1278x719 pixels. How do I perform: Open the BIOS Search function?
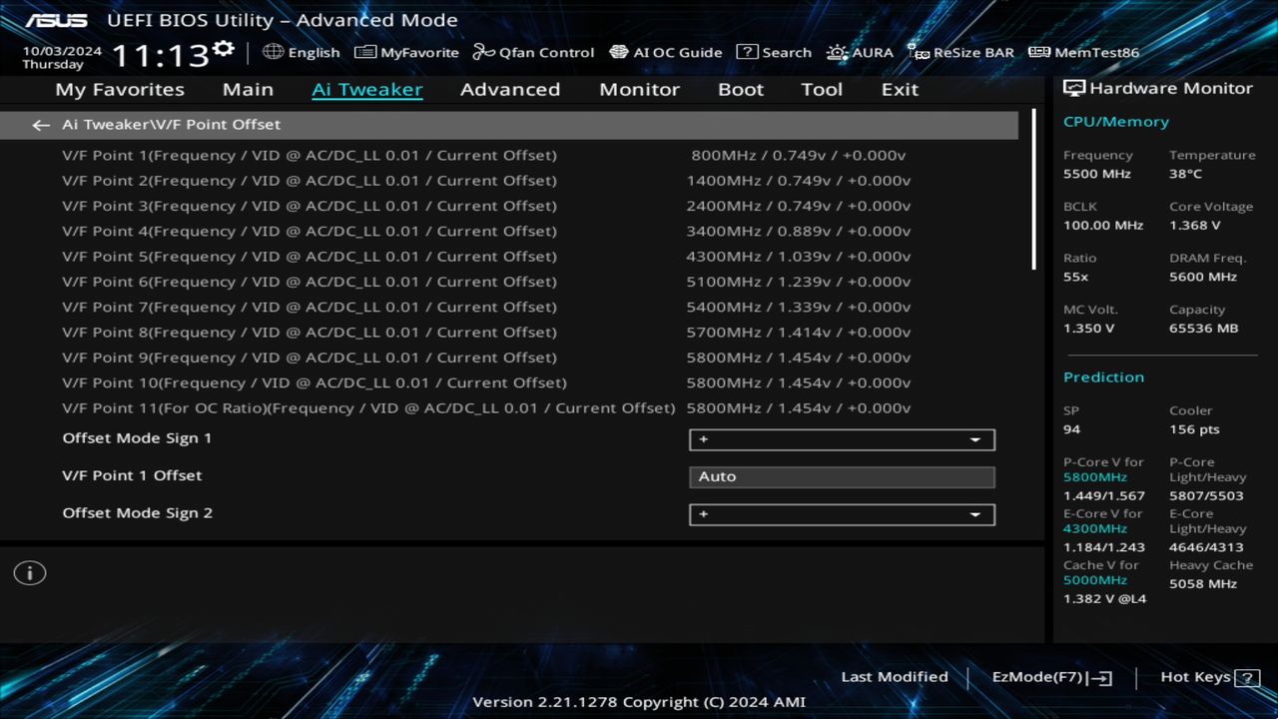(x=774, y=52)
